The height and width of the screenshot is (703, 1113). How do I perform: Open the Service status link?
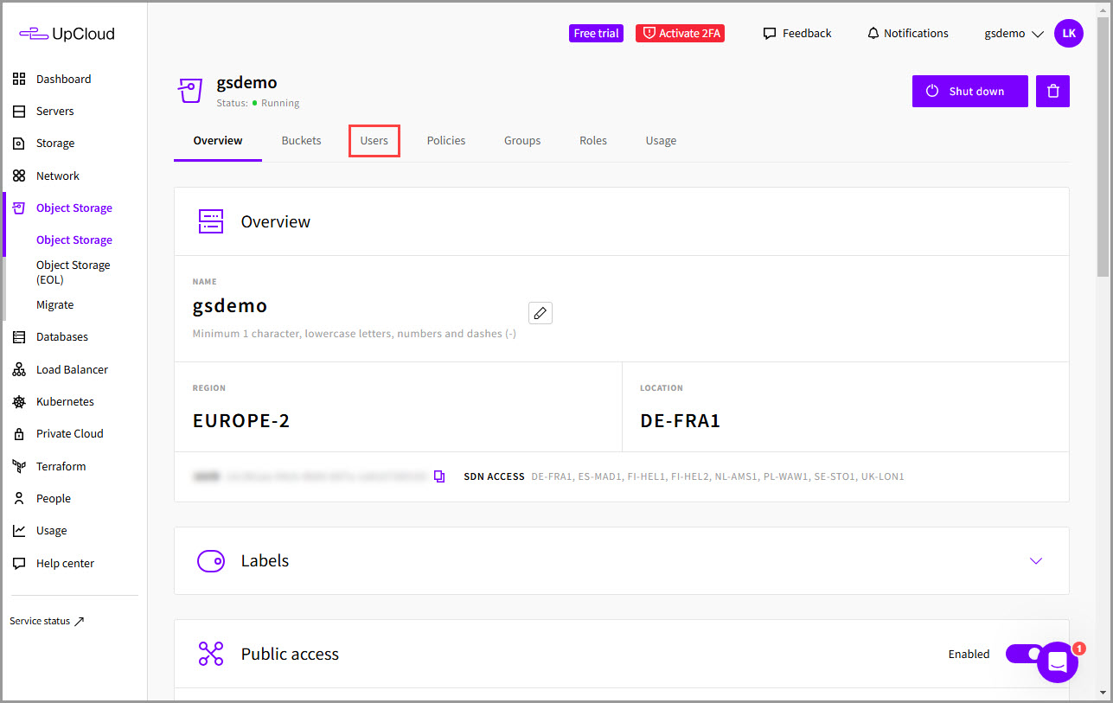tap(48, 622)
